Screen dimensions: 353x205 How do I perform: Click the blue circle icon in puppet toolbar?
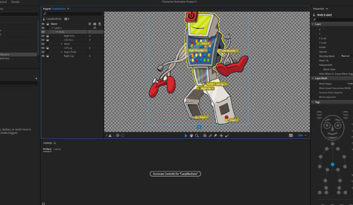[122, 135]
